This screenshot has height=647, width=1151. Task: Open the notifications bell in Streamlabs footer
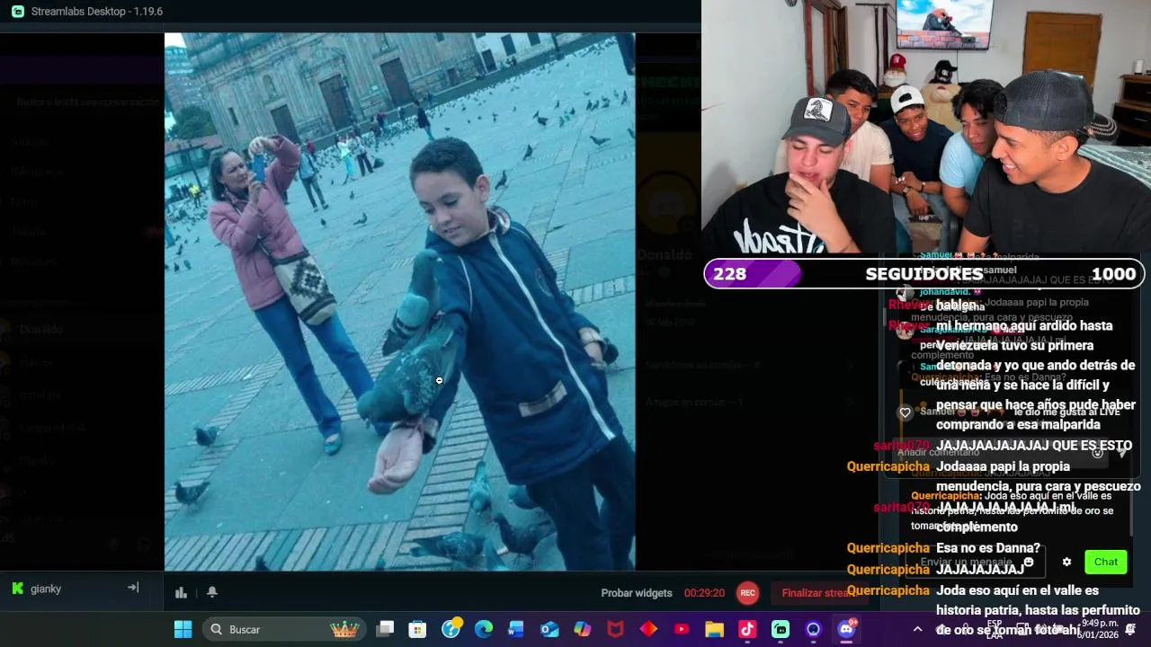[212, 592]
